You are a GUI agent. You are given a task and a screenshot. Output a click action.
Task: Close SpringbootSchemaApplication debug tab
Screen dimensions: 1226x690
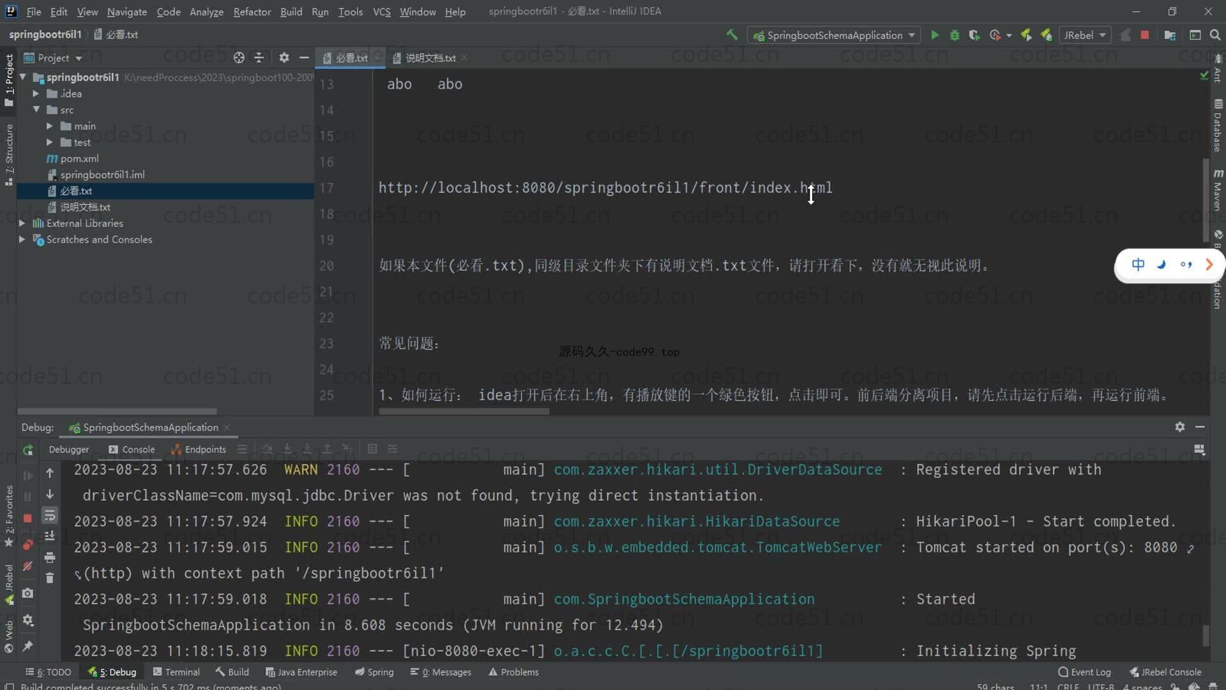[x=227, y=427]
